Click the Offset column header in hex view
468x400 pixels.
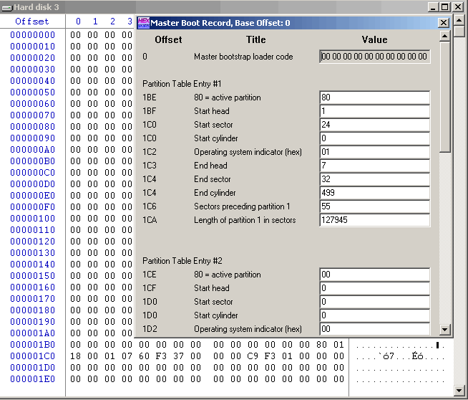(32, 22)
